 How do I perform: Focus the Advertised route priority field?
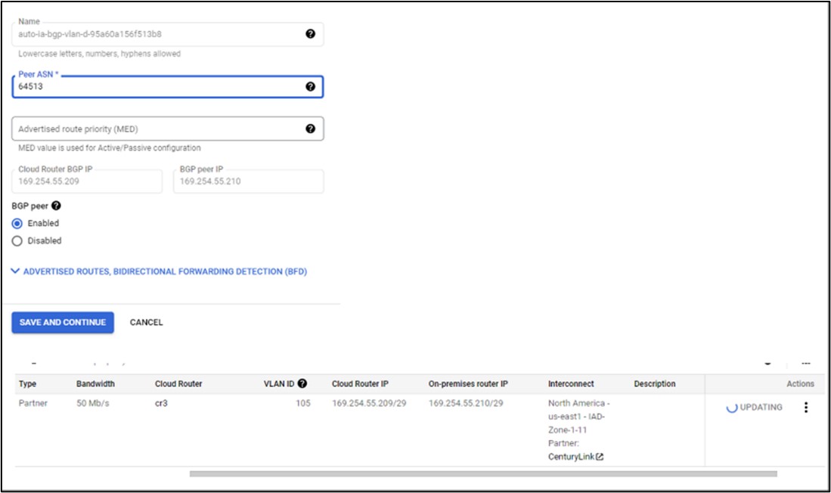pyautogui.click(x=151, y=129)
